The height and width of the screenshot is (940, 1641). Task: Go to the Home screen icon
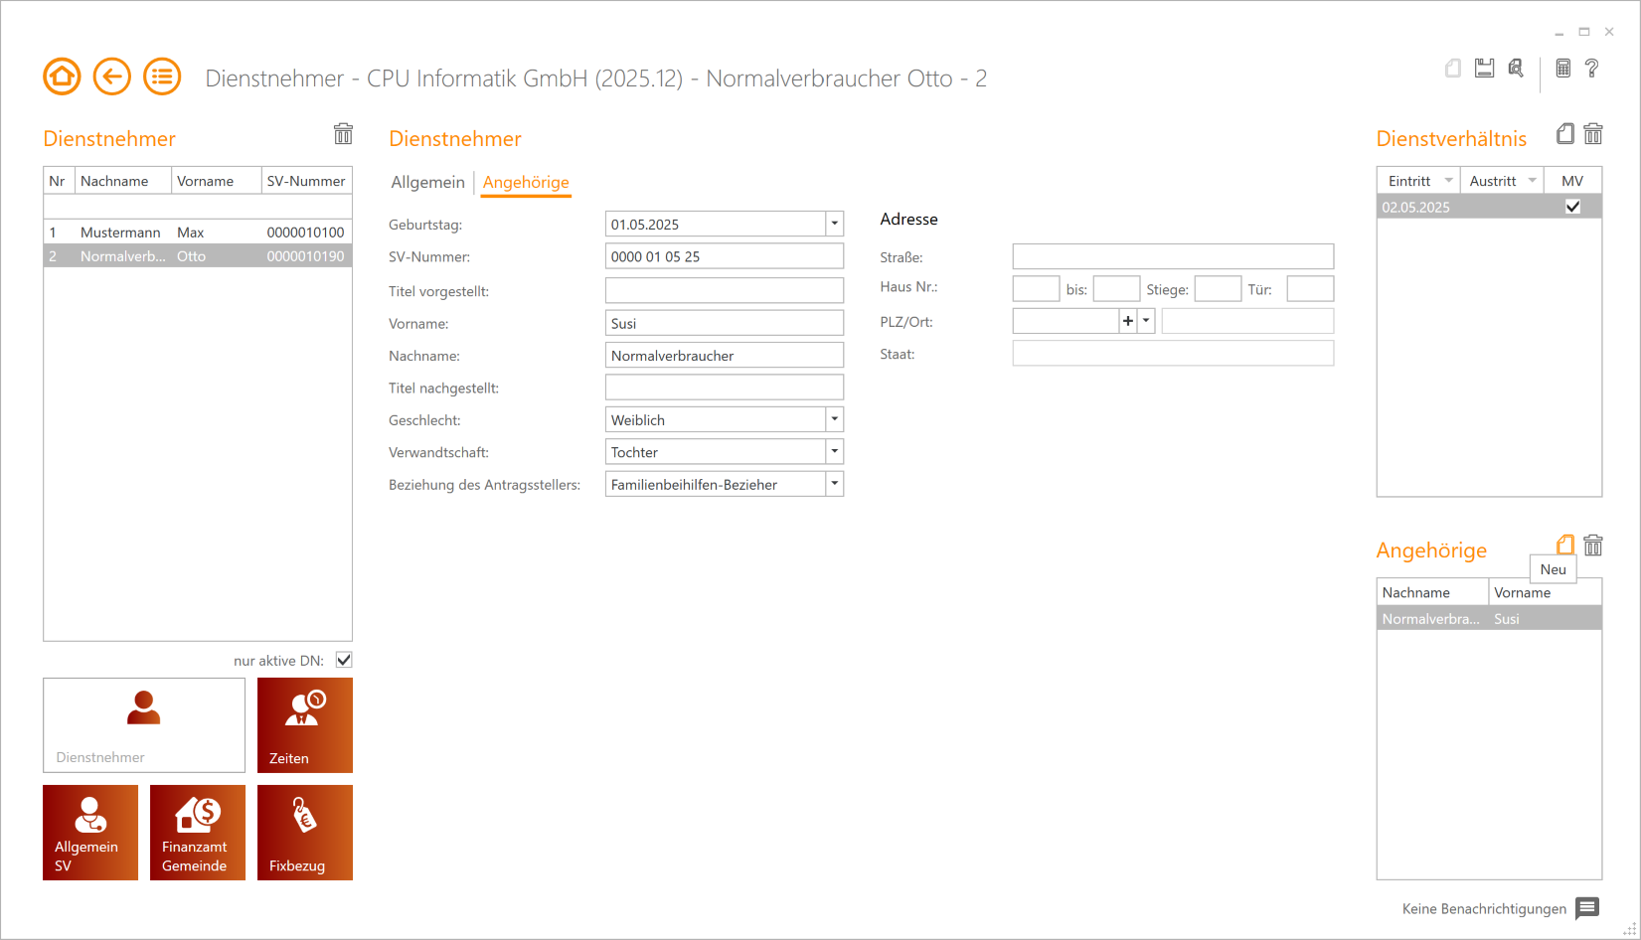(x=62, y=77)
